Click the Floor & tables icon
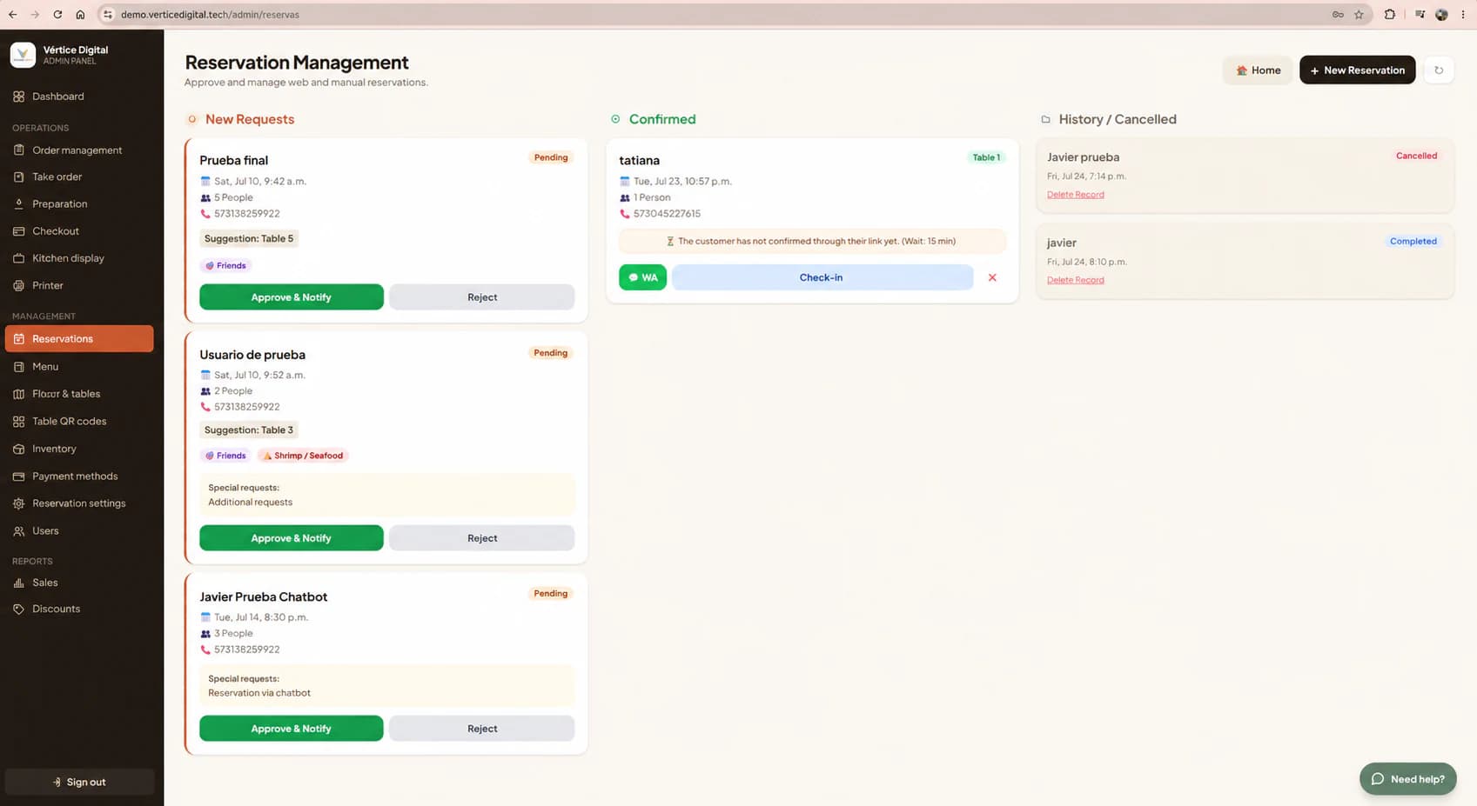The height and width of the screenshot is (806, 1477). click(x=19, y=394)
